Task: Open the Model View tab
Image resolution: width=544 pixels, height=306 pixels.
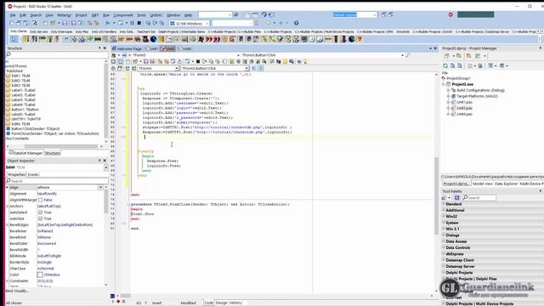Action: coord(482,184)
